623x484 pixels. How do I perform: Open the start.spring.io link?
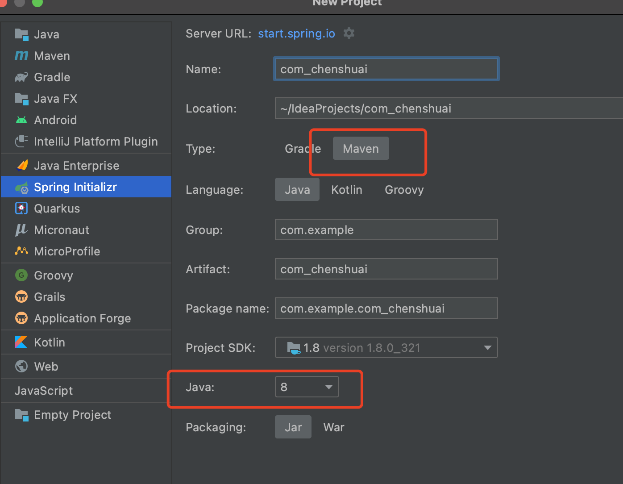296,33
